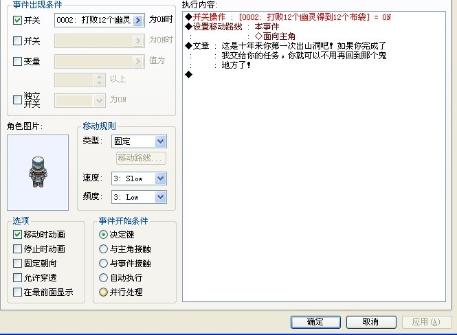
Task: Select 与事件接触 trigger radio button
Action: point(103,263)
